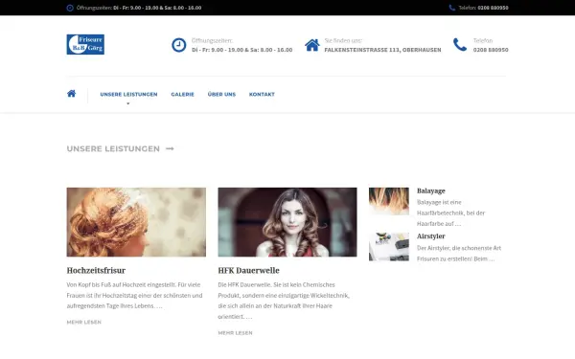The image size is (575, 359).
Task: Click the header opening hours Di - Fr text
Action: coord(242,50)
